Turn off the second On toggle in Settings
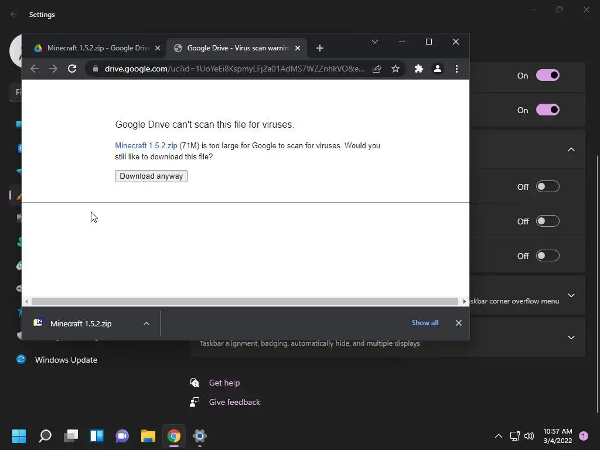 [x=548, y=110]
